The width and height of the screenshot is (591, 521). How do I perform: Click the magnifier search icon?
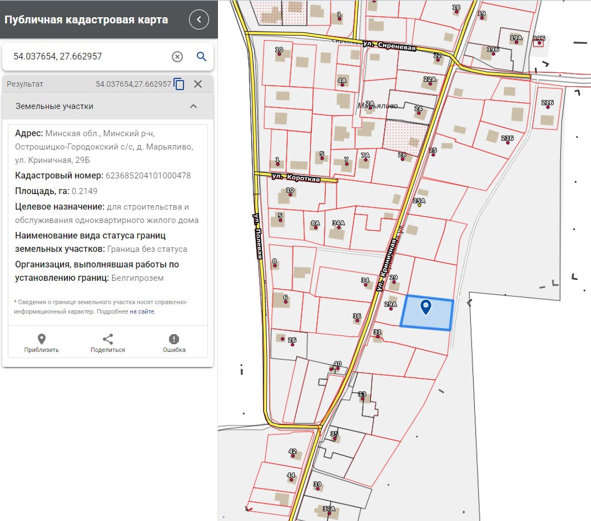pyautogui.click(x=201, y=57)
